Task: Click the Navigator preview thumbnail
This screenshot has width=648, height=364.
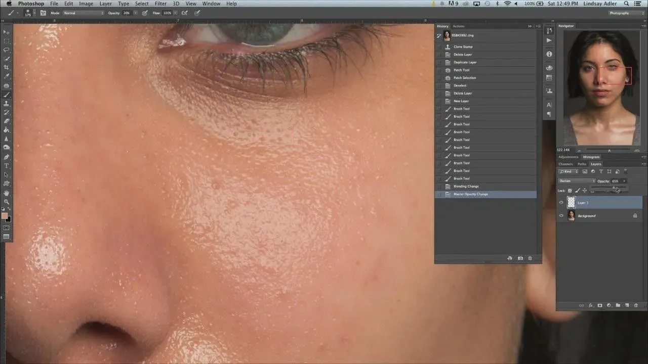Action: pos(601,87)
